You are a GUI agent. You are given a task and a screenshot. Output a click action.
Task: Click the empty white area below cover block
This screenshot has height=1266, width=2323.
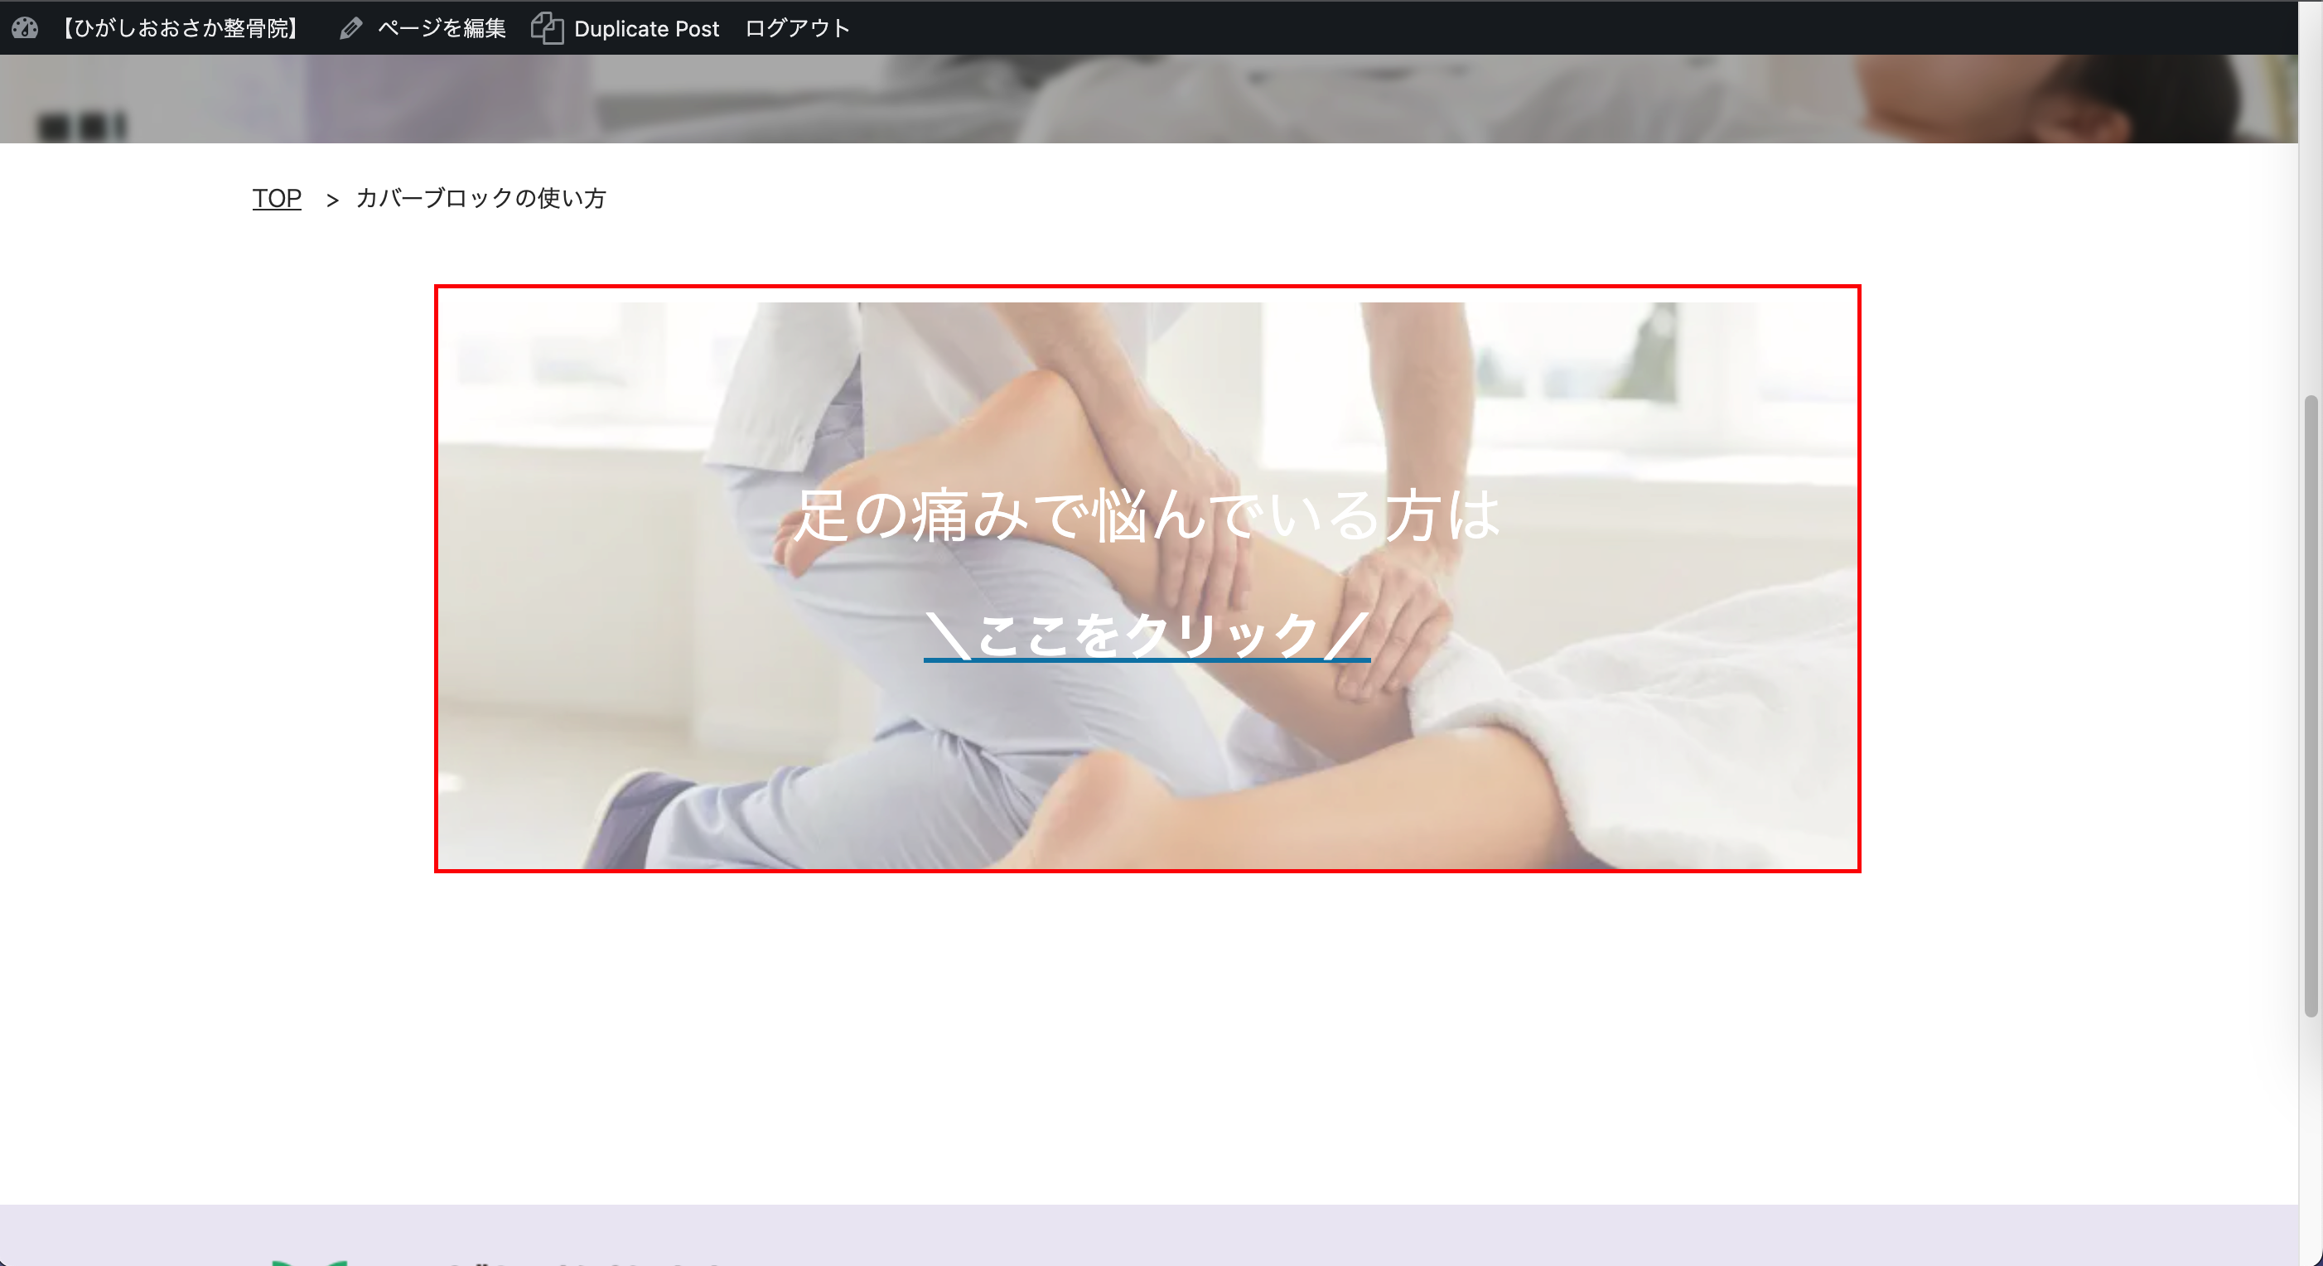pos(1145,1037)
